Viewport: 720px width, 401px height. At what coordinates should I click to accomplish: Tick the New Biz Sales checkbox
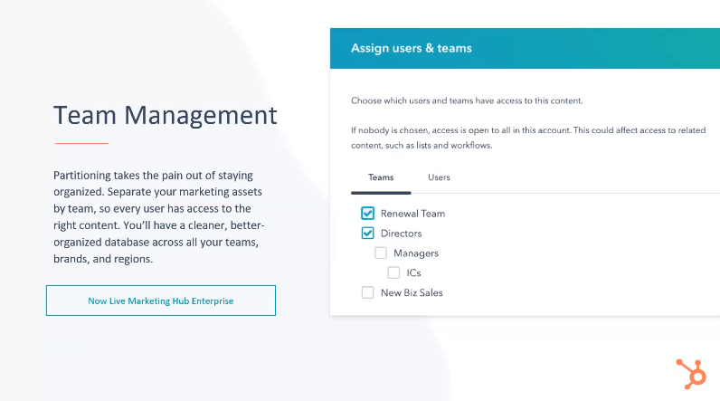click(x=367, y=292)
